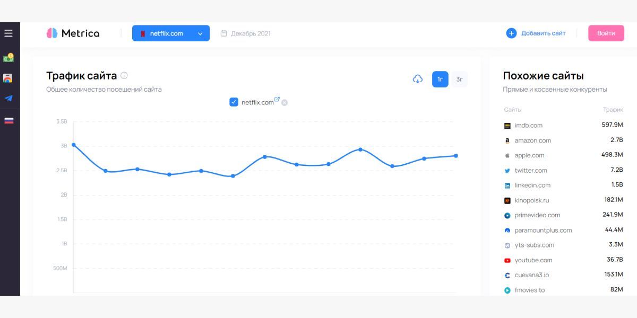Open the store icon in the sidebar

[8, 78]
